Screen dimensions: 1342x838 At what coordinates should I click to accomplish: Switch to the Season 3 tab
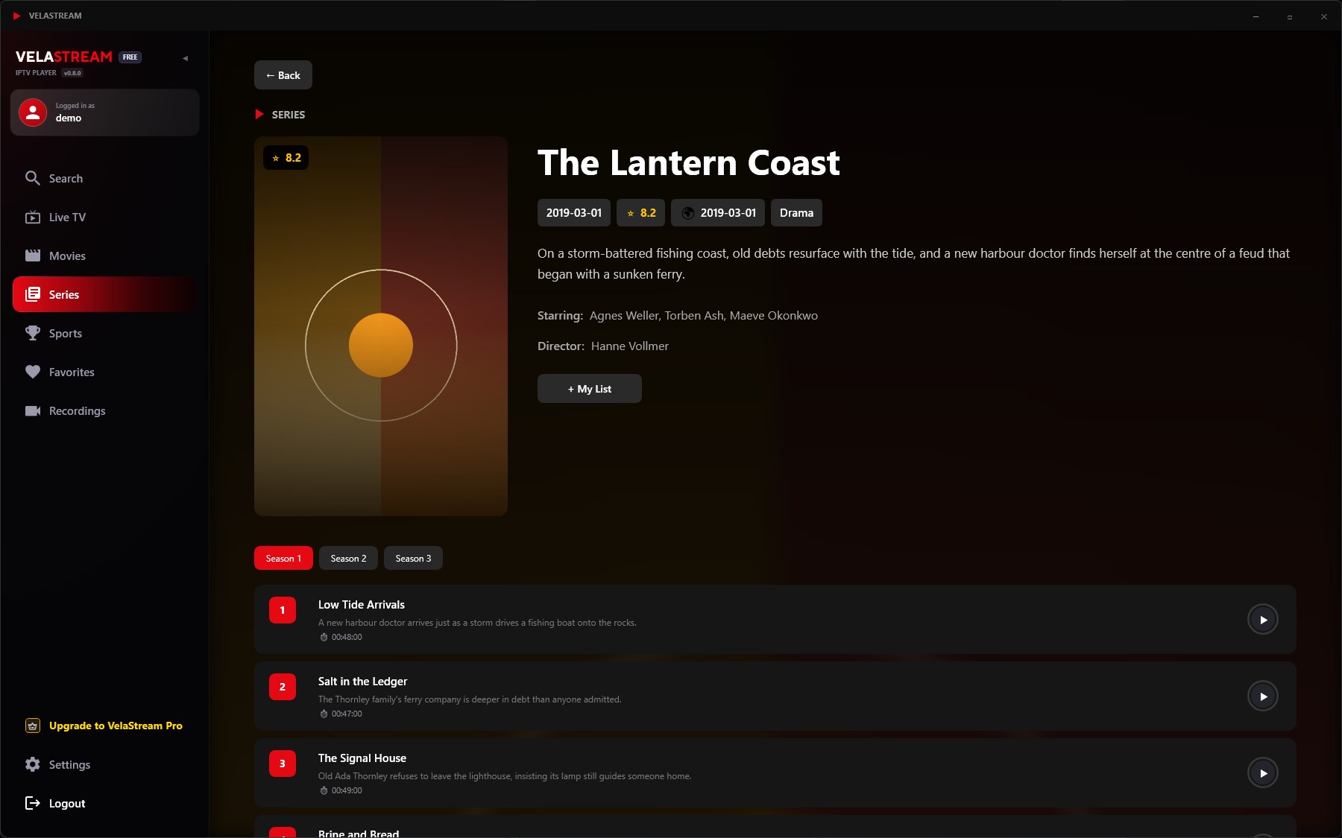pos(413,559)
